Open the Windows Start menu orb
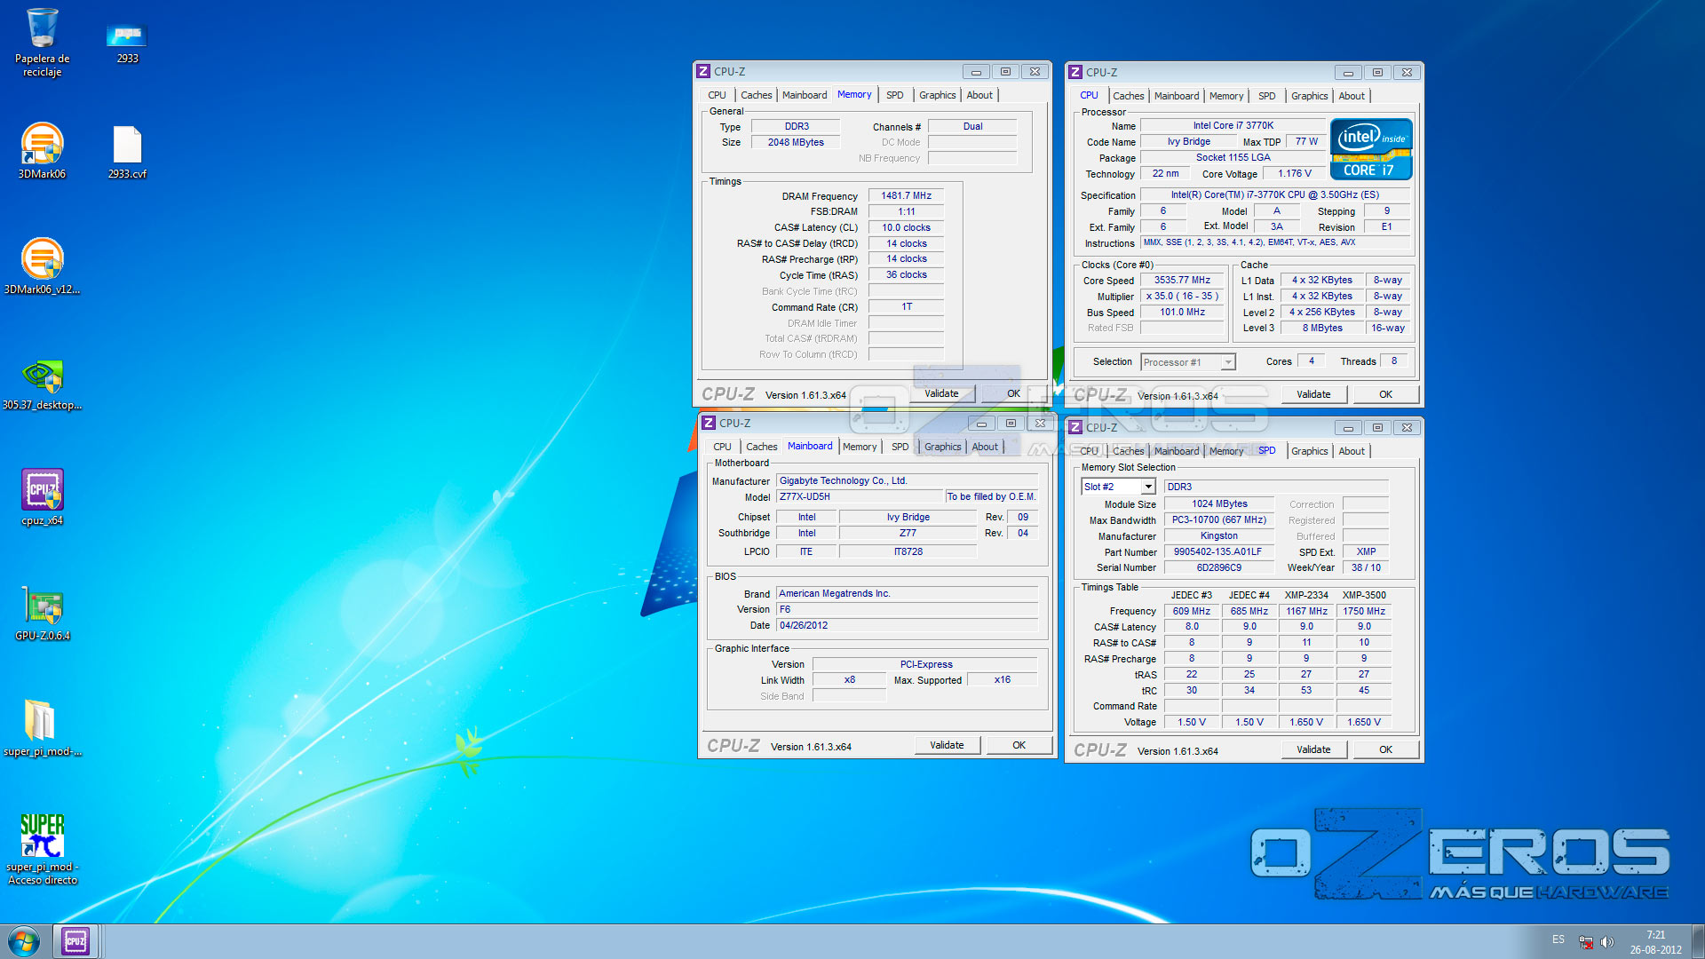Viewport: 1705px width, 959px height. pos(24,941)
